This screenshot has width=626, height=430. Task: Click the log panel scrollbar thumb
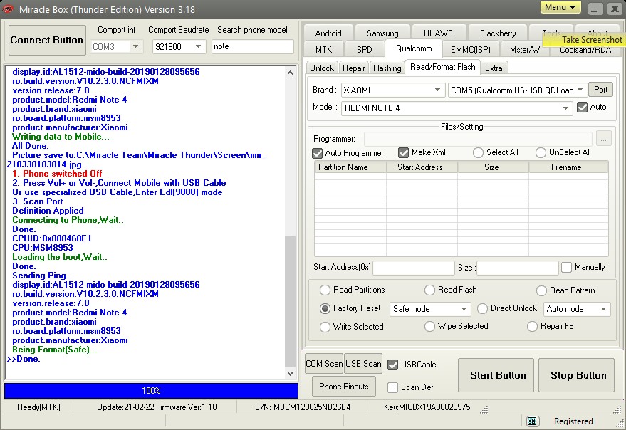pyautogui.click(x=291, y=301)
